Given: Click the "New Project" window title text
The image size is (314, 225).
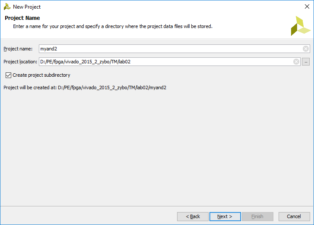Looking at the screenshot, I should pos(27,7).
